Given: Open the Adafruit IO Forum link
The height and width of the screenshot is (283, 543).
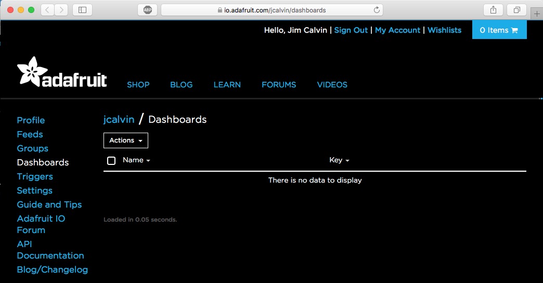Looking at the screenshot, I should tap(41, 224).
